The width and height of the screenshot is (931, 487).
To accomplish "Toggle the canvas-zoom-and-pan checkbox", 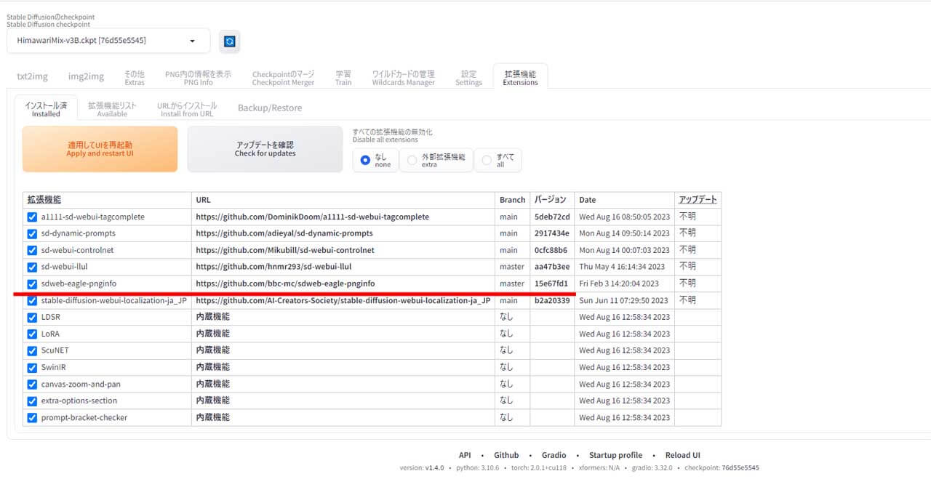I will [32, 384].
